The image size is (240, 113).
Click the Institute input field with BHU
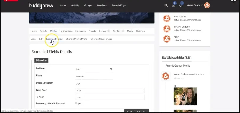pos(94,69)
